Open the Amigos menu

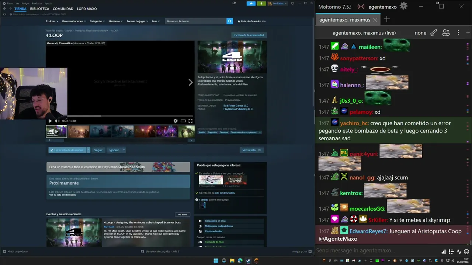25,3
